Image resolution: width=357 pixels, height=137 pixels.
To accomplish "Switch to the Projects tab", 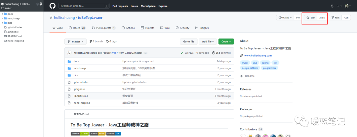I will pyautogui.click(x=147, y=28).
